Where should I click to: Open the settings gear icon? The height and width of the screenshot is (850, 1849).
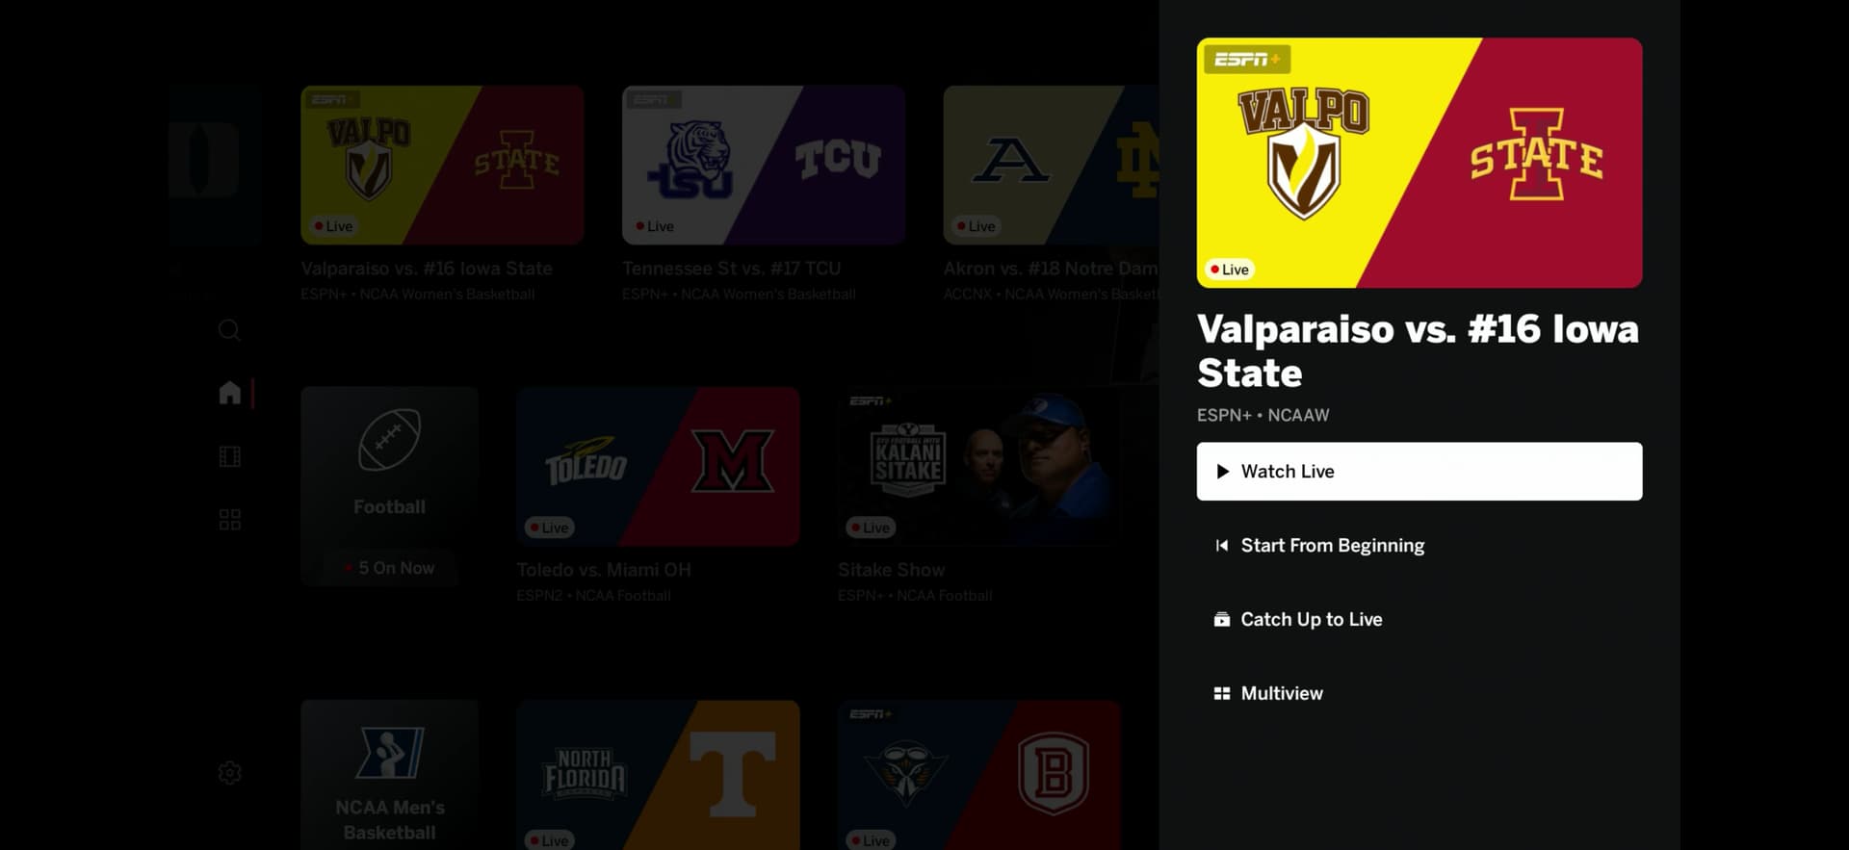pos(229,773)
